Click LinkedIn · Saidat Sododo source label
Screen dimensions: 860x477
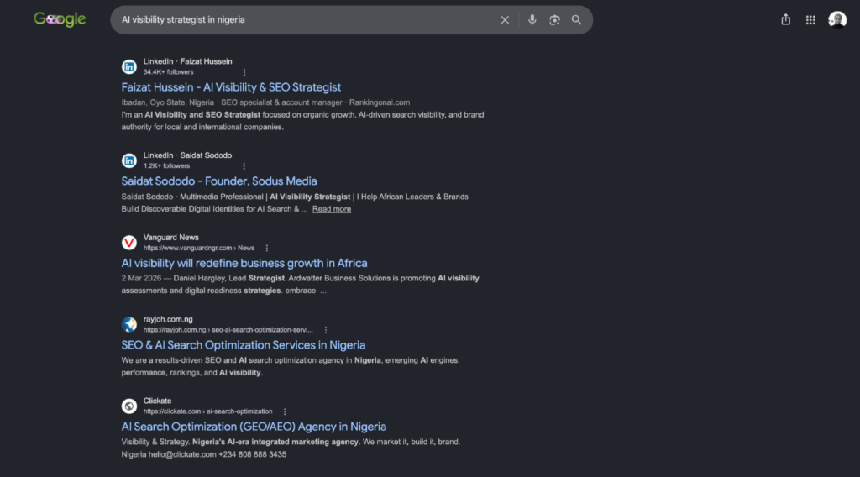click(x=187, y=155)
